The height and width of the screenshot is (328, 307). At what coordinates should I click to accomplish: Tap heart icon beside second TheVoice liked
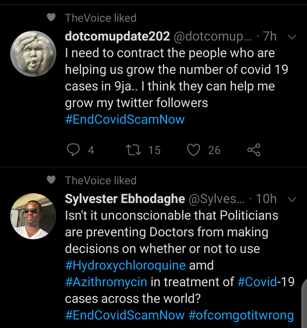click(x=51, y=180)
